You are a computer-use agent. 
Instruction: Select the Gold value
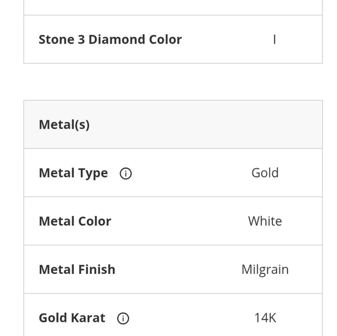pyautogui.click(x=265, y=173)
